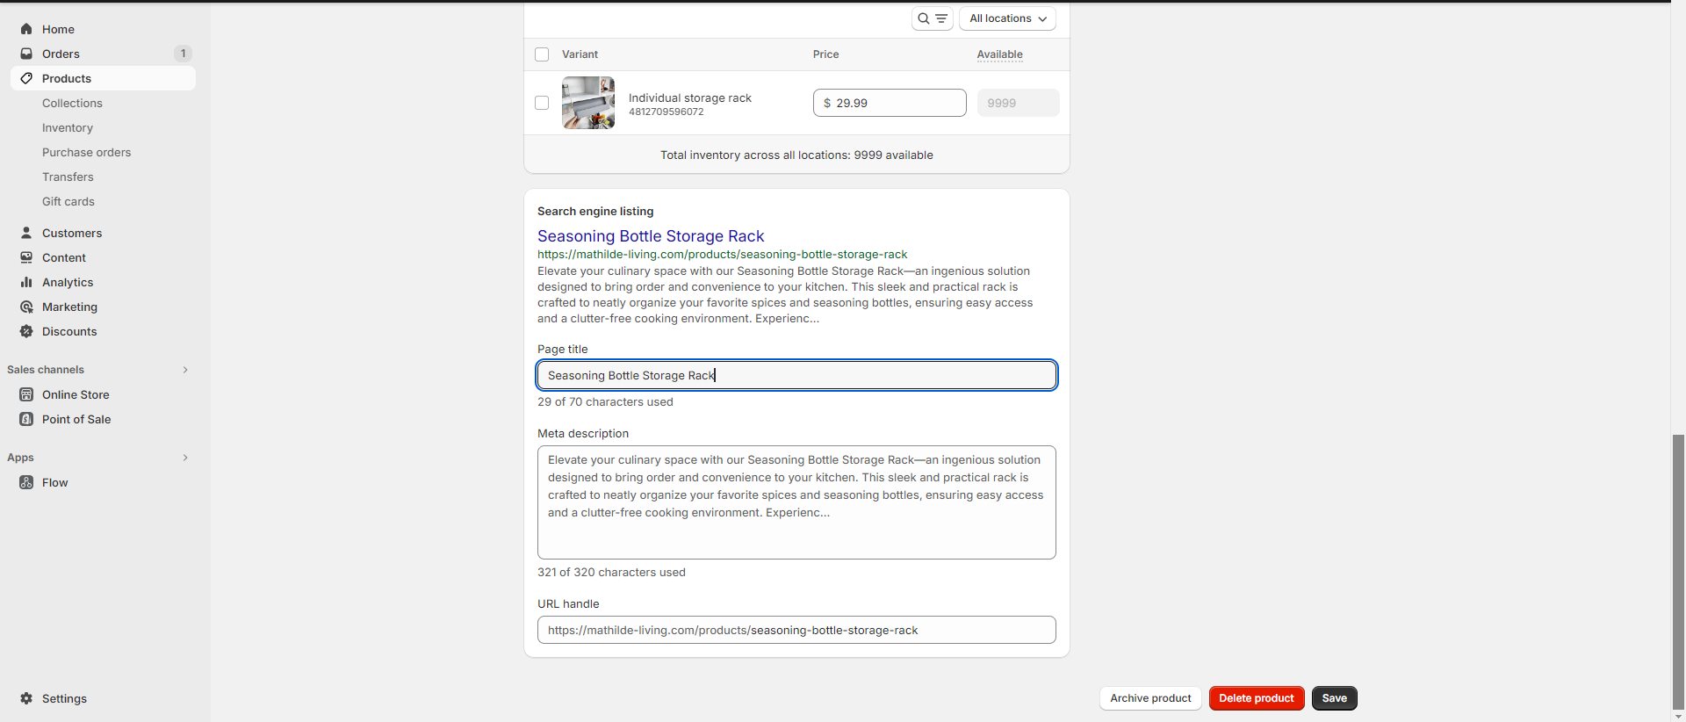Click the total inventory summary text
The image size is (1686, 722).
pyautogui.click(x=796, y=155)
